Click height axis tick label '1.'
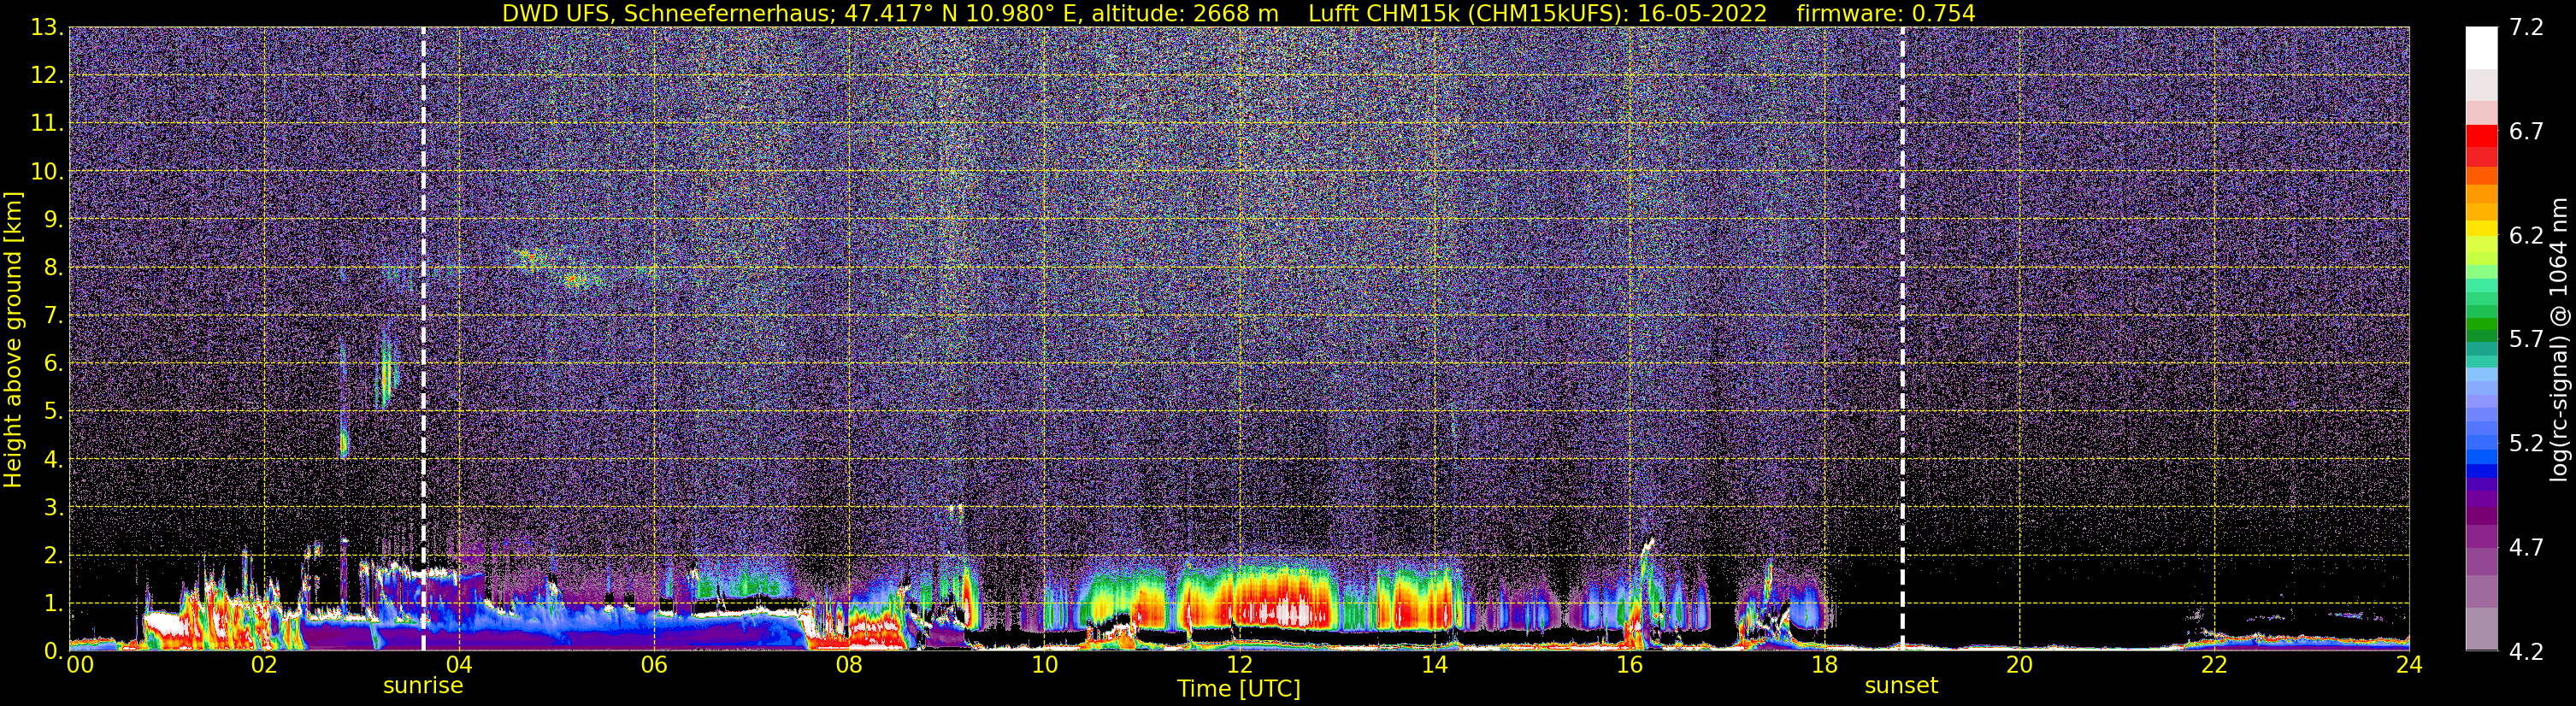This screenshot has width=2576, height=706. [54, 603]
